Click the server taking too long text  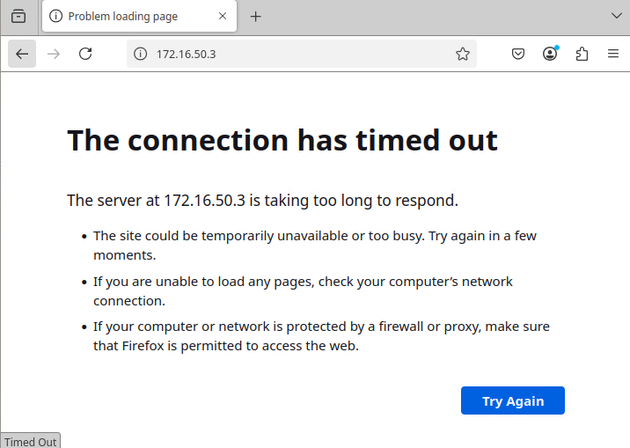click(x=262, y=201)
